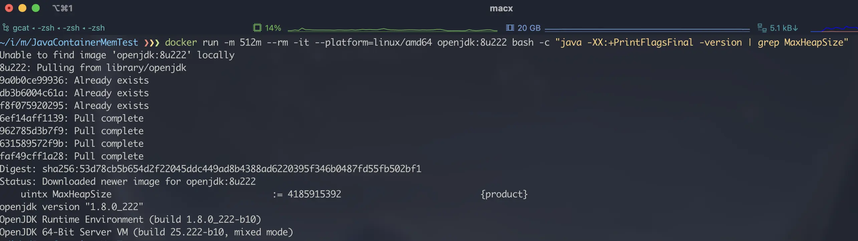Screen dimensions: 858x241
Task: Click the macx window title
Action: click(501, 8)
